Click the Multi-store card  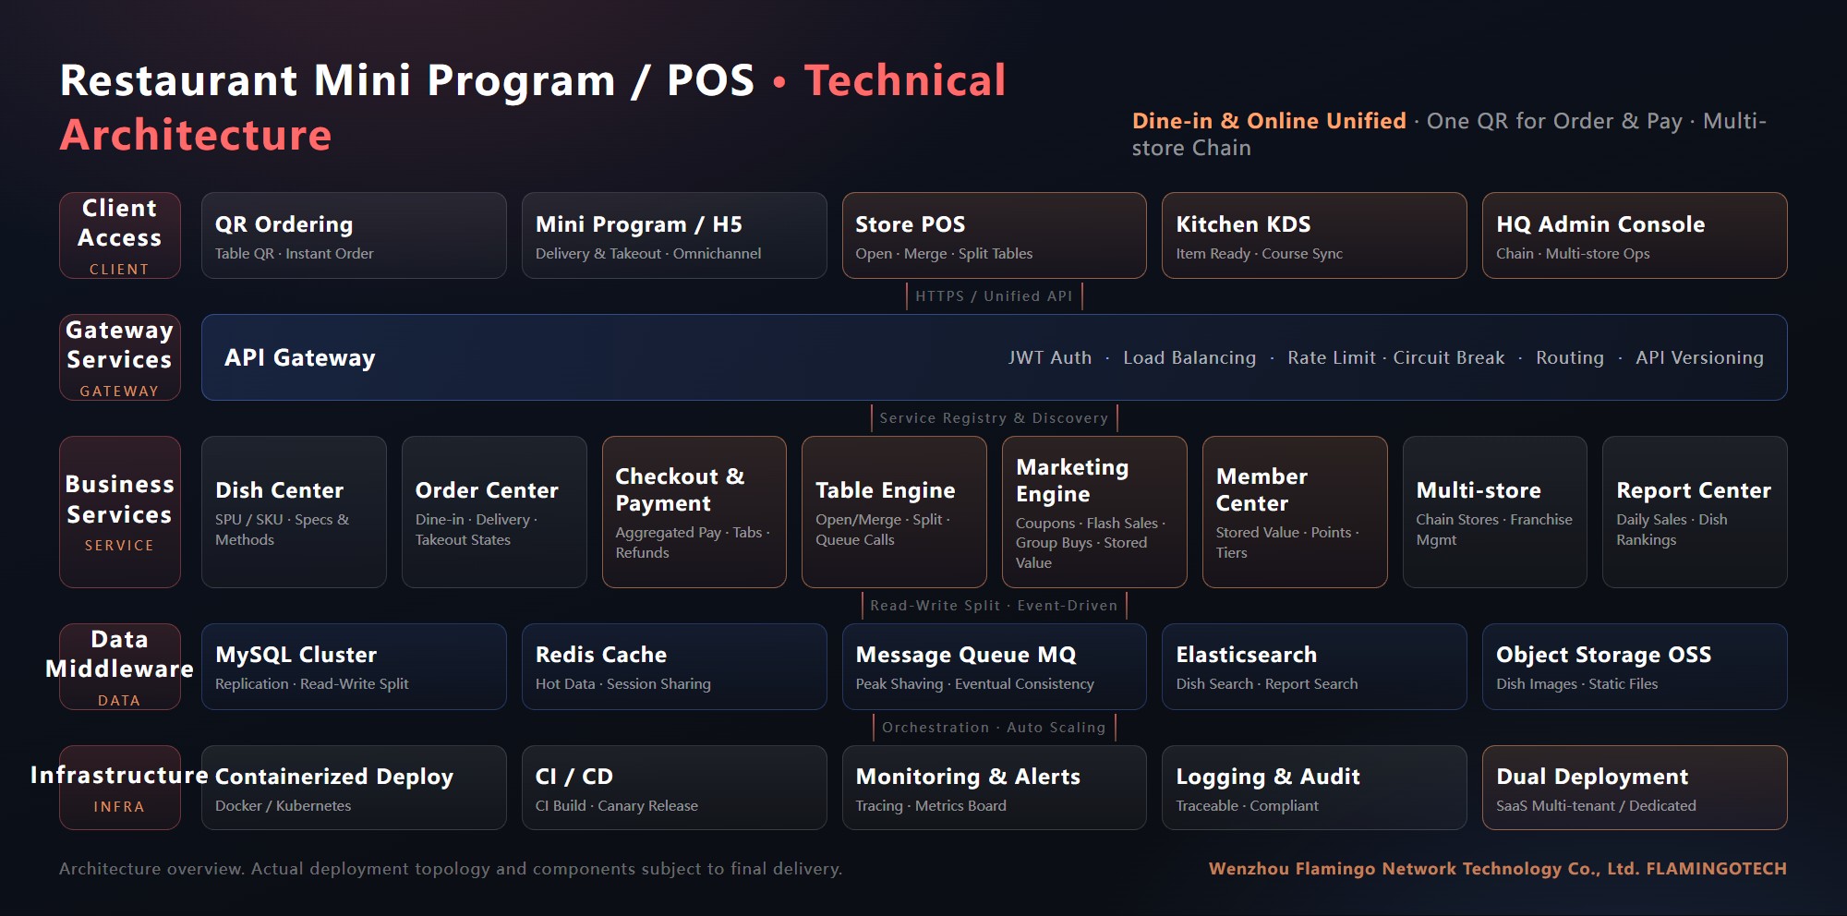click(x=1495, y=512)
